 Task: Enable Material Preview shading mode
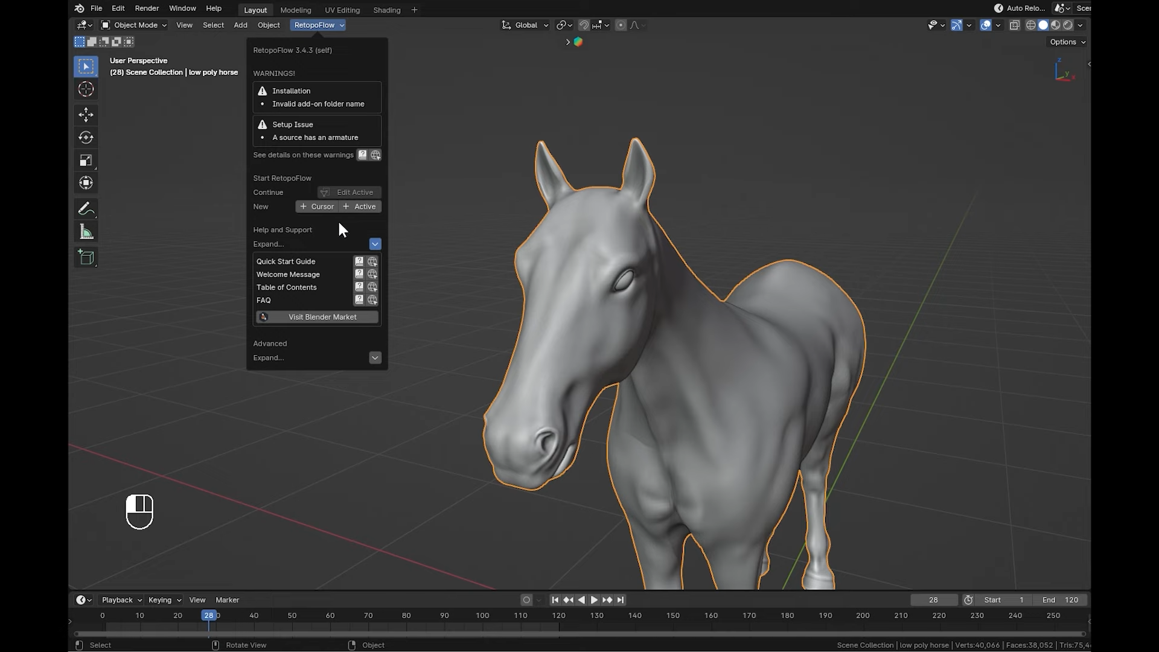coord(1055,25)
